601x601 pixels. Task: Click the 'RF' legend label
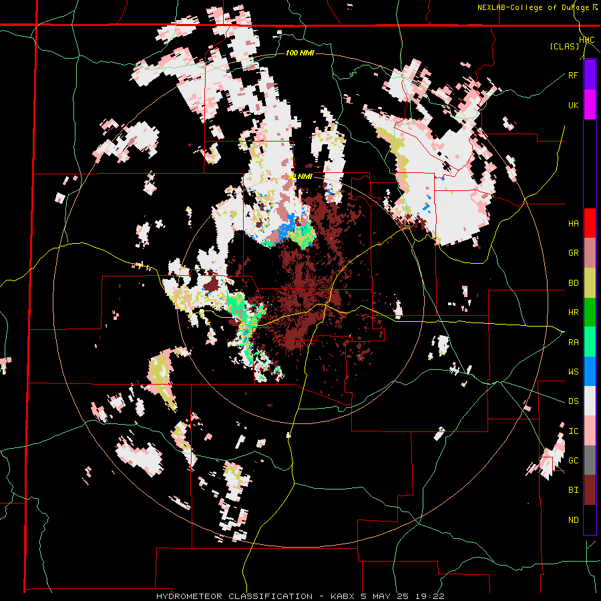click(573, 75)
